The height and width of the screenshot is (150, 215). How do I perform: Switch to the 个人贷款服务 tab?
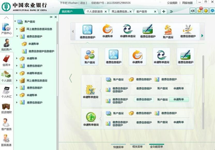(95, 12)
